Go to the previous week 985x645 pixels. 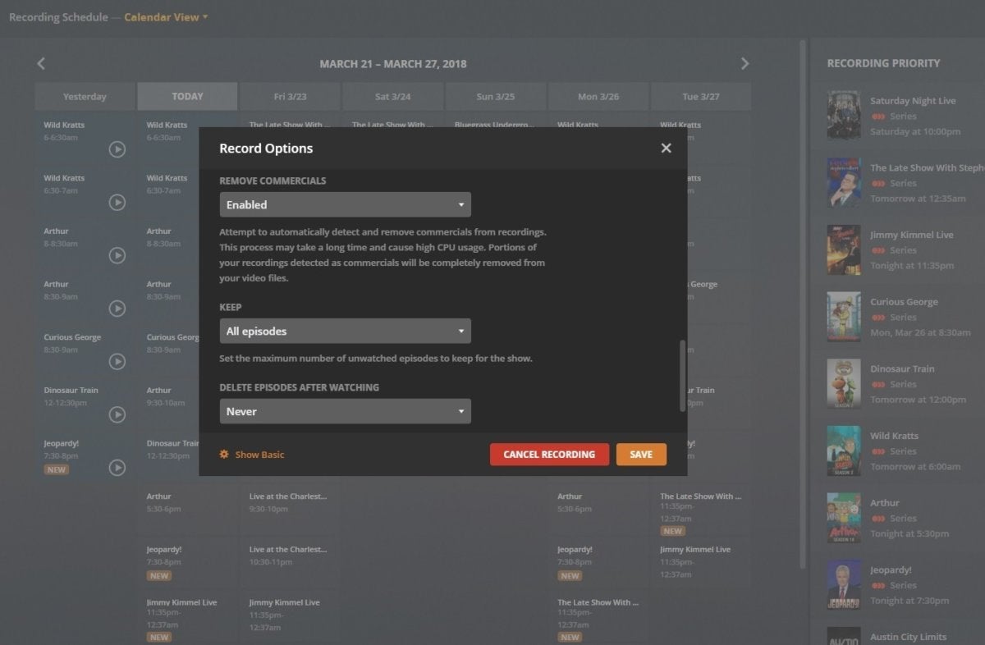pos(41,63)
